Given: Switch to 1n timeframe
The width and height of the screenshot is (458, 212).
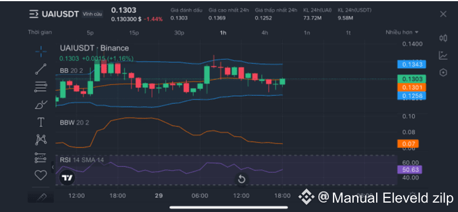Looking at the screenshot, I should pos(307,33).
